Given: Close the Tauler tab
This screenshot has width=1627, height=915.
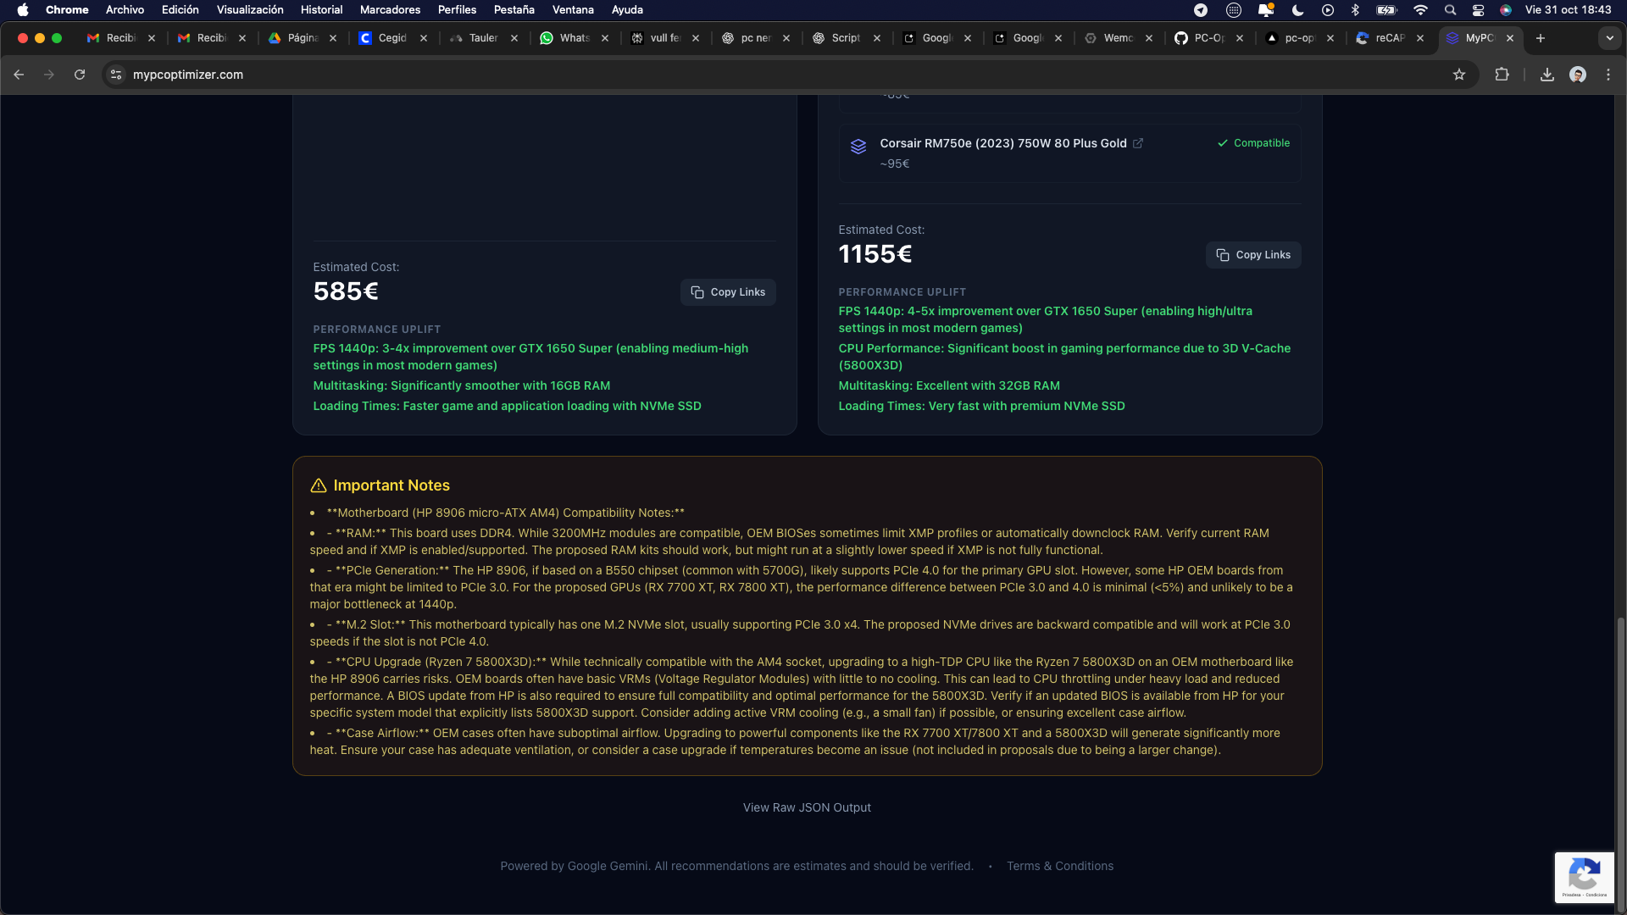Looking at the screenshot, I should pos(514,38).
